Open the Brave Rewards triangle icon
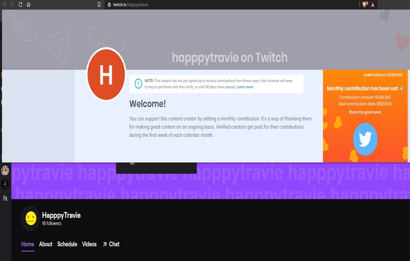 click(x=373, y=5)
